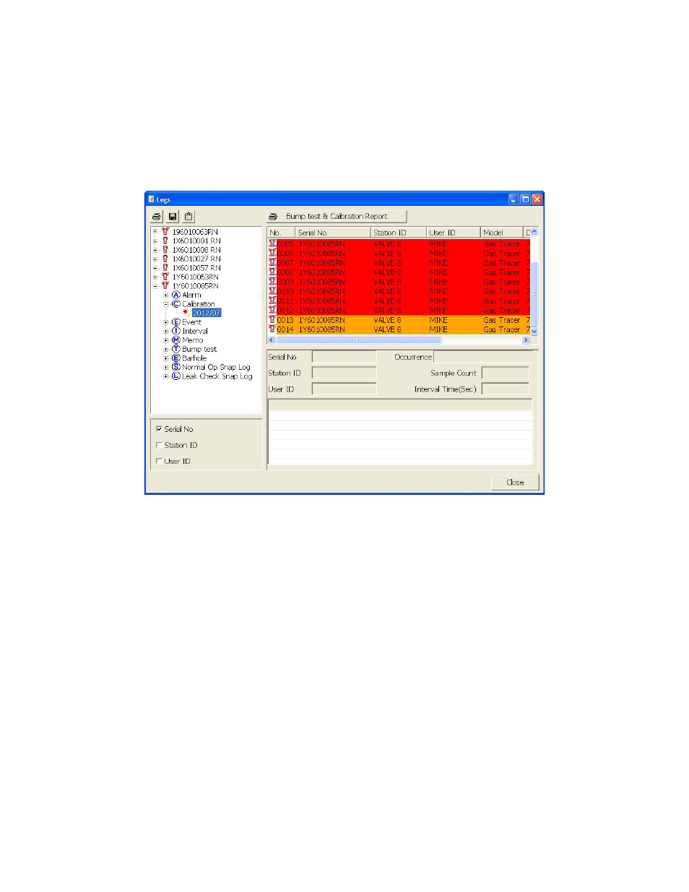
Task: Sort by the Station ID column header
Action: (x=399, y=233)
